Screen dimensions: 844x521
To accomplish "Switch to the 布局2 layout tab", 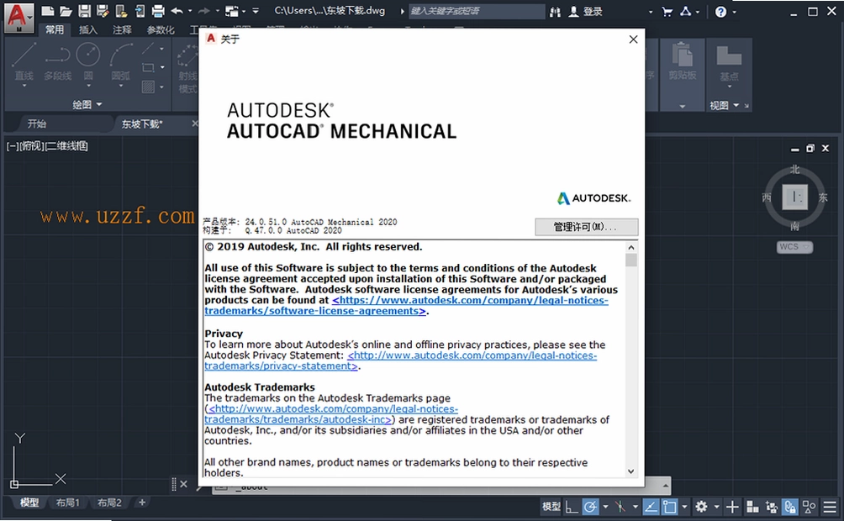I will coord(109,503).
